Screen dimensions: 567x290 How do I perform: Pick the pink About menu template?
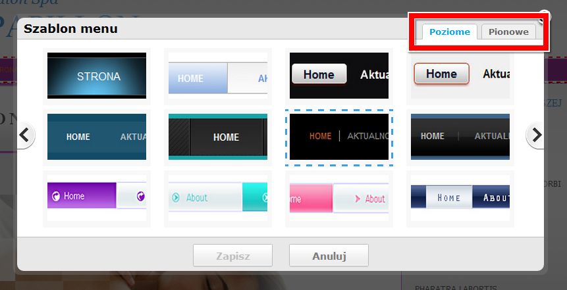339,198
